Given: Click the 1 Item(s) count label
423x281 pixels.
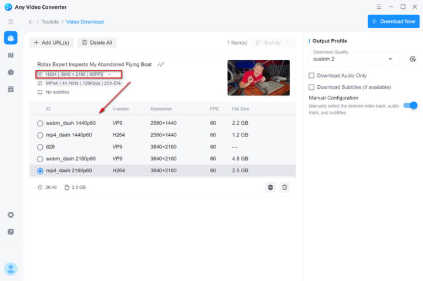Looking at the screenshot, I should coord(237,43).
